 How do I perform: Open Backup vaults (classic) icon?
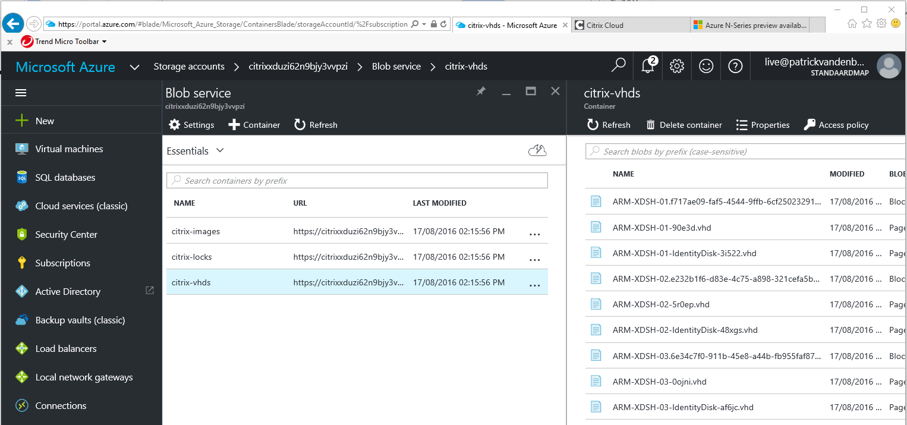click(22, 320)
